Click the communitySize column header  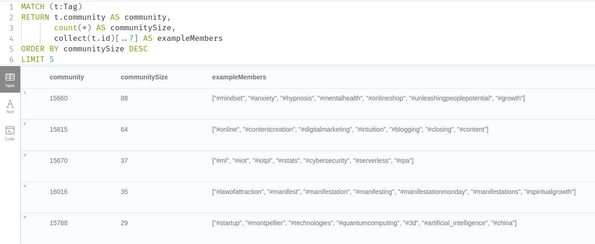pyautogui.click(x=144, y=77)
